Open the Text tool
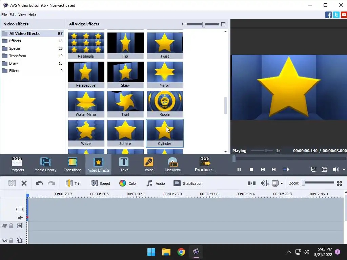The image size is (347, 260). (x=124, y=165)
